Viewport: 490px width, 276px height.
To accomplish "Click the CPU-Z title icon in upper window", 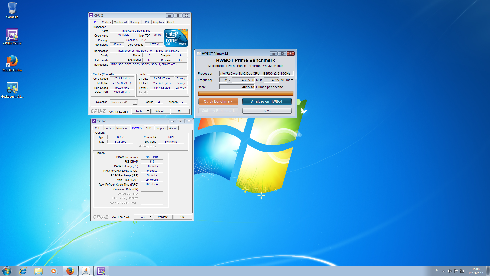I will click(x=91, y=15).
